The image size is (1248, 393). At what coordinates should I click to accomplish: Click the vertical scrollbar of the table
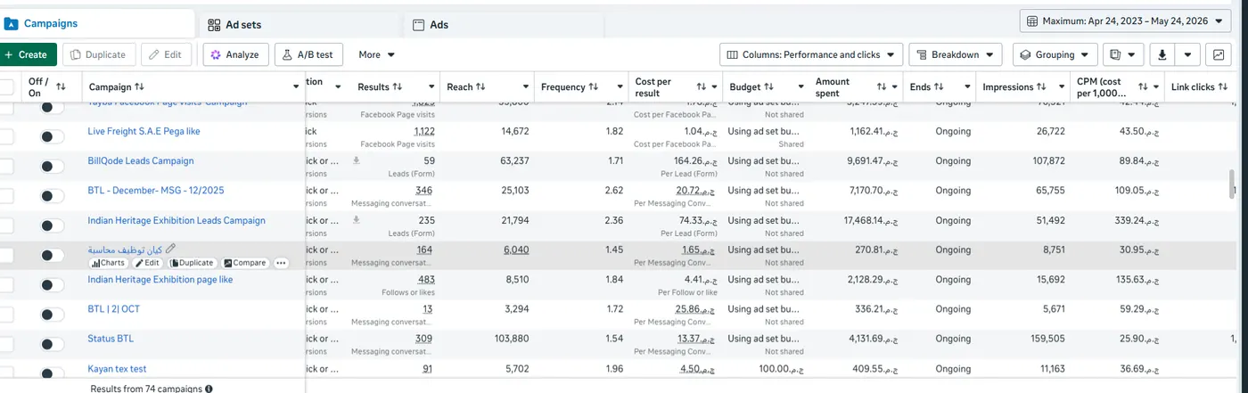tap(1233, 183)
